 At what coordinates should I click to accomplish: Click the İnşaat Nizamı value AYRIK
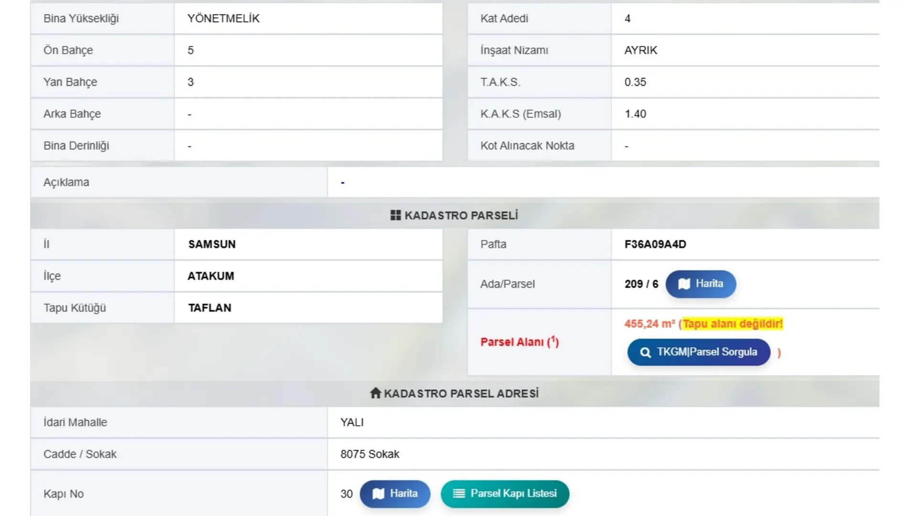pos(641,50)
